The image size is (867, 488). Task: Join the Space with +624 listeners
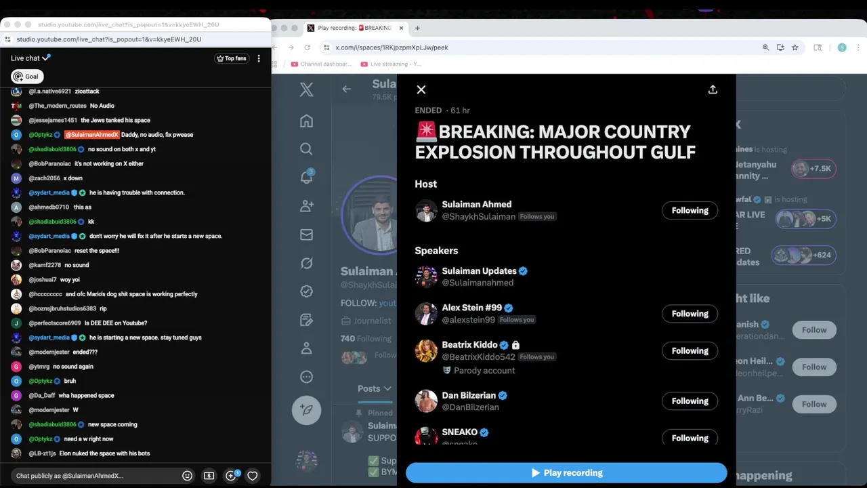[x=803, y=256]
